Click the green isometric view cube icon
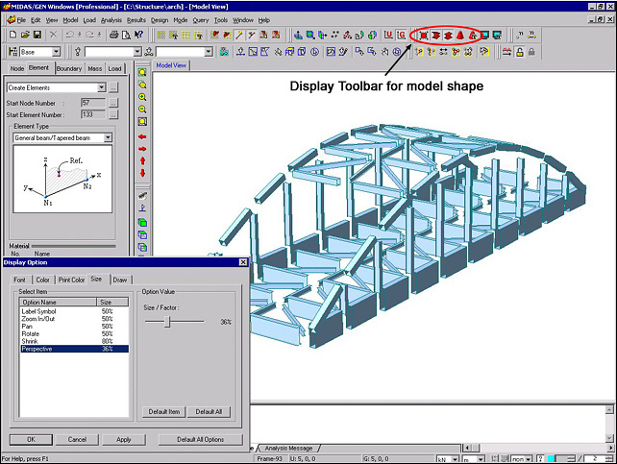 [142, 223]
